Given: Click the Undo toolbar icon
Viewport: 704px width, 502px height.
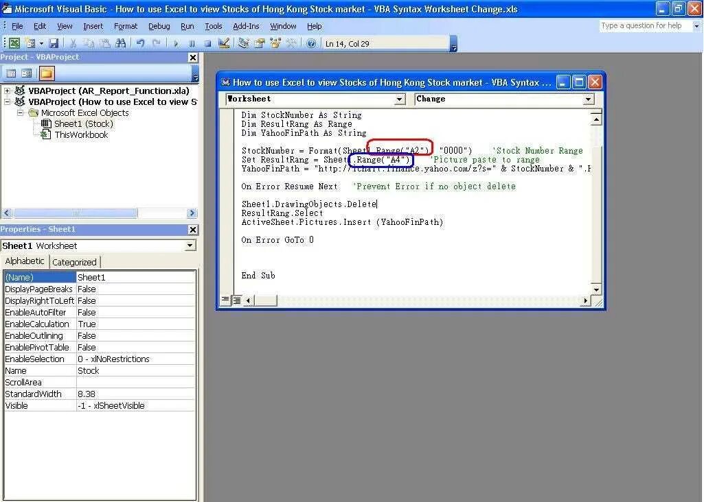Looking at the screenshot, I should (x=141, y=43).
